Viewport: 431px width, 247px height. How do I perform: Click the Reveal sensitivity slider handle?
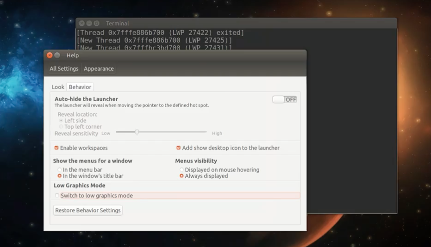137,132
